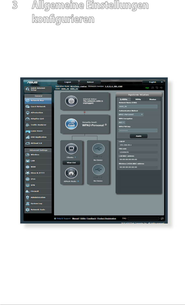Open IPv6 settings
The width and height of the screenshot is (185, 305).
click(x=38, y=179)
